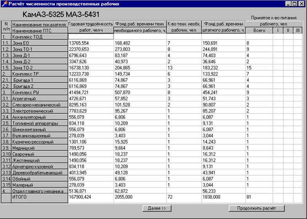Select row header Кузнечно-рессорный
Image resolution: width=307 pixels, height=219 pixels.
[40, 142]
